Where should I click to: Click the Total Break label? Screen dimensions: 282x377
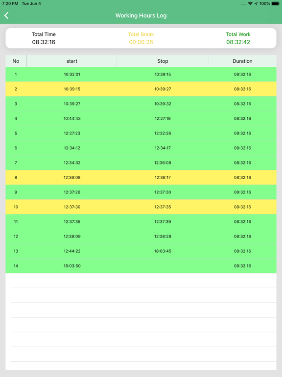[141, 34]
